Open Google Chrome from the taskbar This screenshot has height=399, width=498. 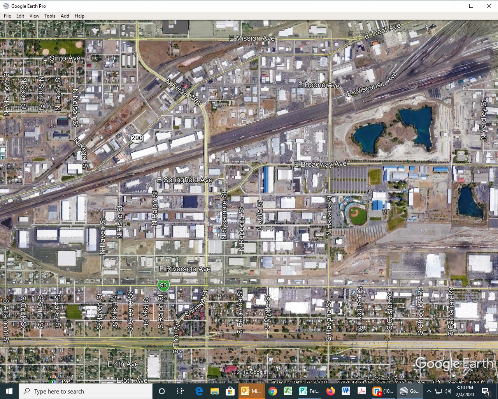coord(273,391)
